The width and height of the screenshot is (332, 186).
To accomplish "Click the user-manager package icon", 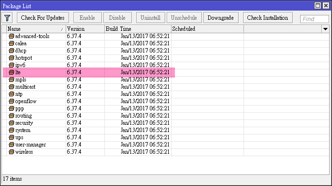I will [x=12, y=145].
